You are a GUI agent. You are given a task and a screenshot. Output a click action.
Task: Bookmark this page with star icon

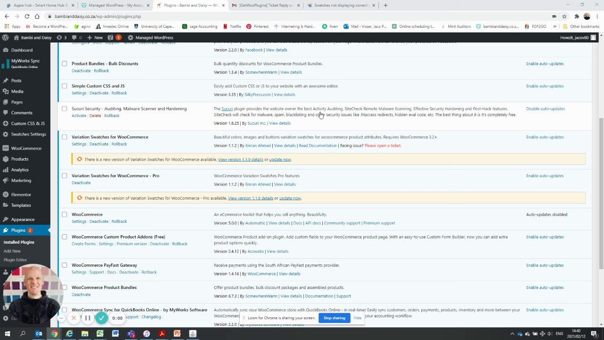(x=564, y=16)
